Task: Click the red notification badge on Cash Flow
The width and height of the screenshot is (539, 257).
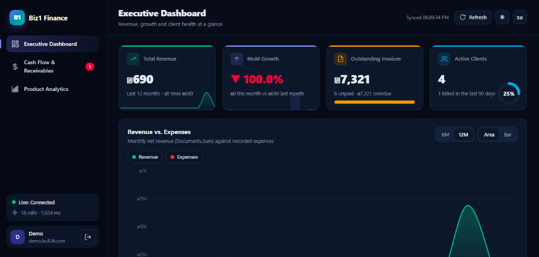Action: click(89, 67)
